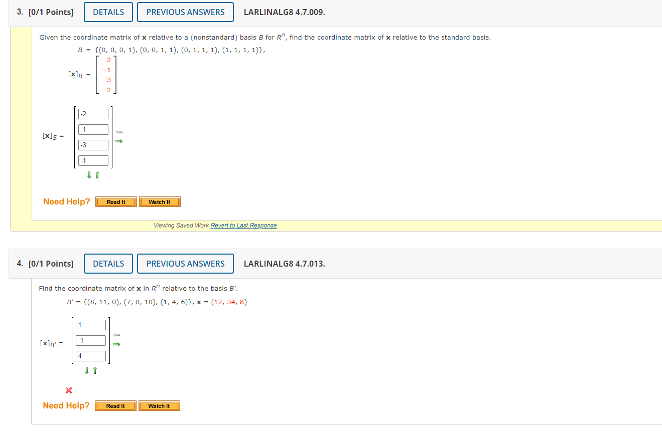
Task: Open DETAILS for question 4
Action: [108, 264]
